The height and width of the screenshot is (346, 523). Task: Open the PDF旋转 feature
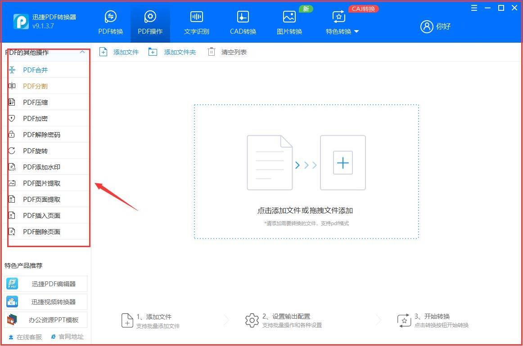(36, 151)
